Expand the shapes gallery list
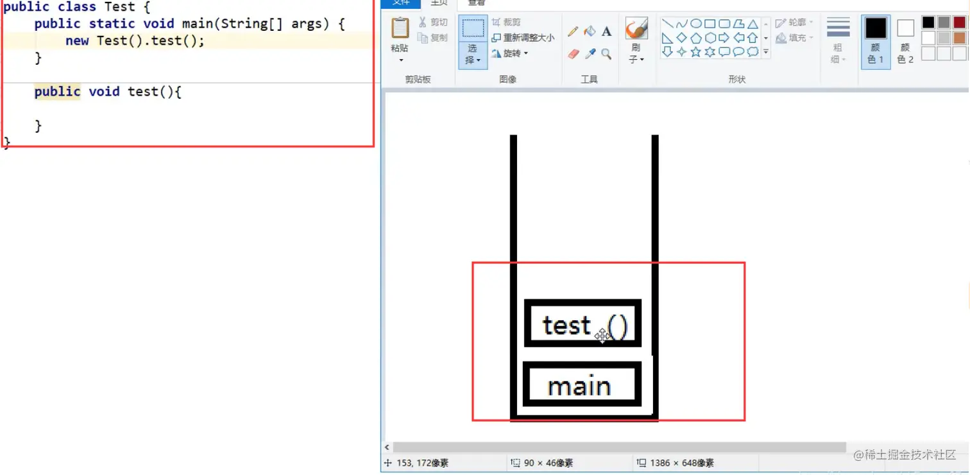 click(x=766, y=51)
